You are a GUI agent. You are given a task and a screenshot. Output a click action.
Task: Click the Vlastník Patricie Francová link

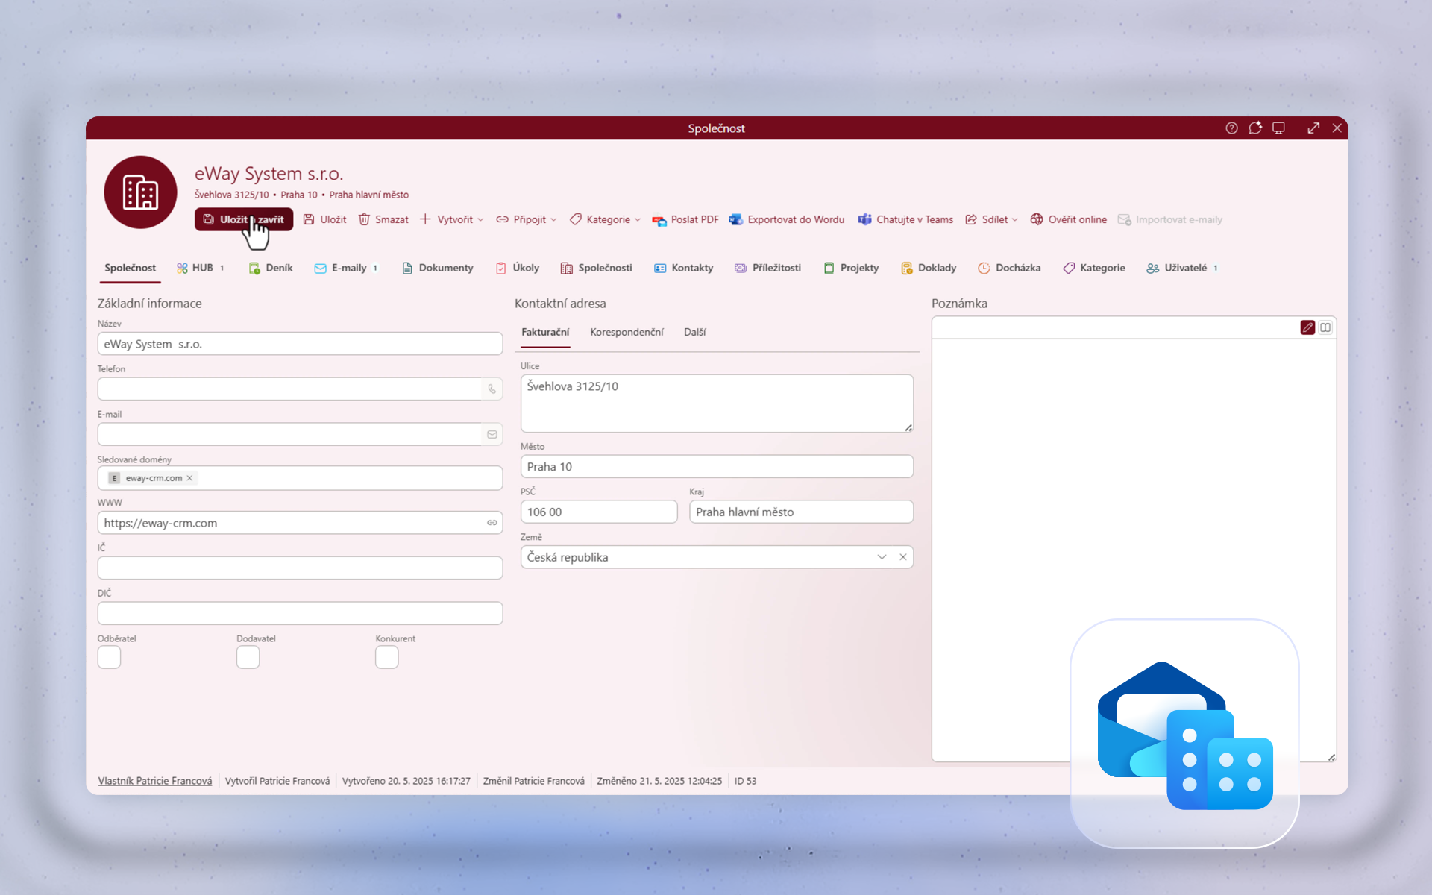click(x=155, y=781)
